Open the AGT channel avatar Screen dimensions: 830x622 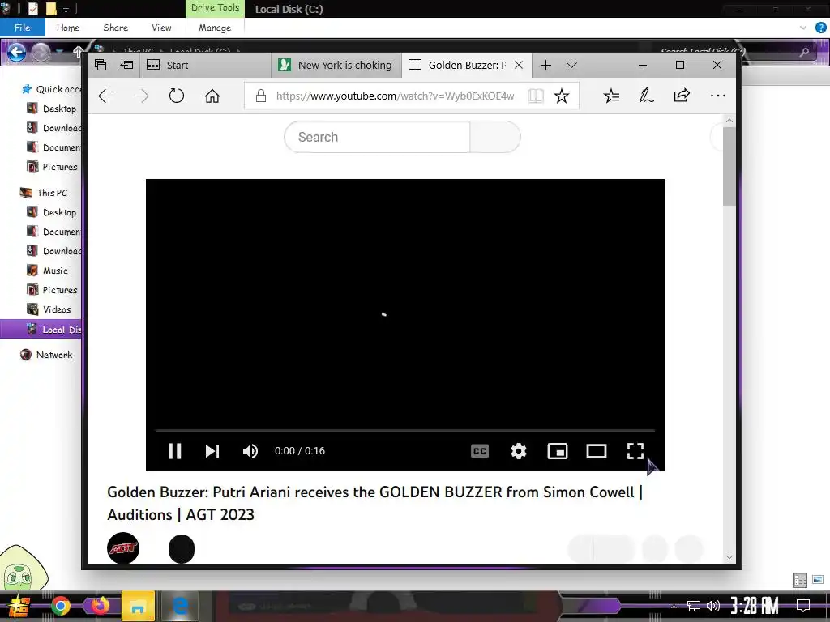[123, 548]
